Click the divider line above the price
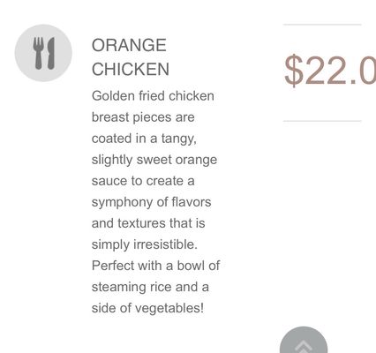The width and height of the screenshot is (376, 353). coord(322,25)
